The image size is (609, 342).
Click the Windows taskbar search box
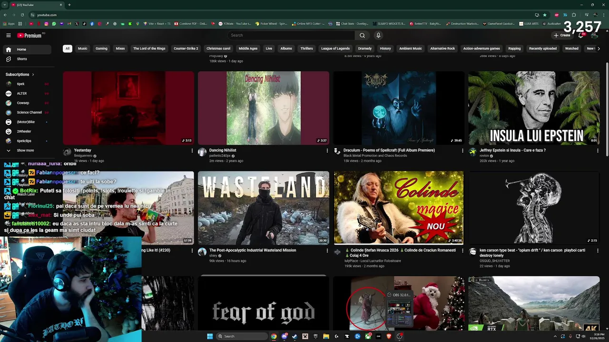coord(241,336)
